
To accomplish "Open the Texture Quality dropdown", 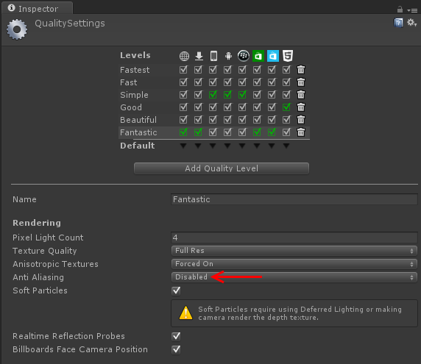I will [294, 251].
